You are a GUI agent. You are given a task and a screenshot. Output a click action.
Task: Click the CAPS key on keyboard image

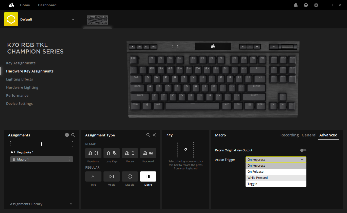[137, 88]
